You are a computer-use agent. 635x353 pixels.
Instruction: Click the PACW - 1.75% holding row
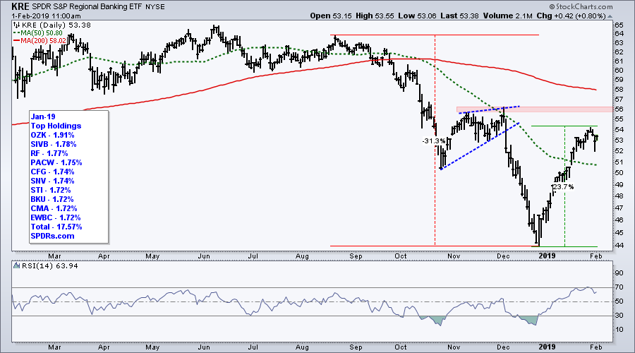coord(56,162)
